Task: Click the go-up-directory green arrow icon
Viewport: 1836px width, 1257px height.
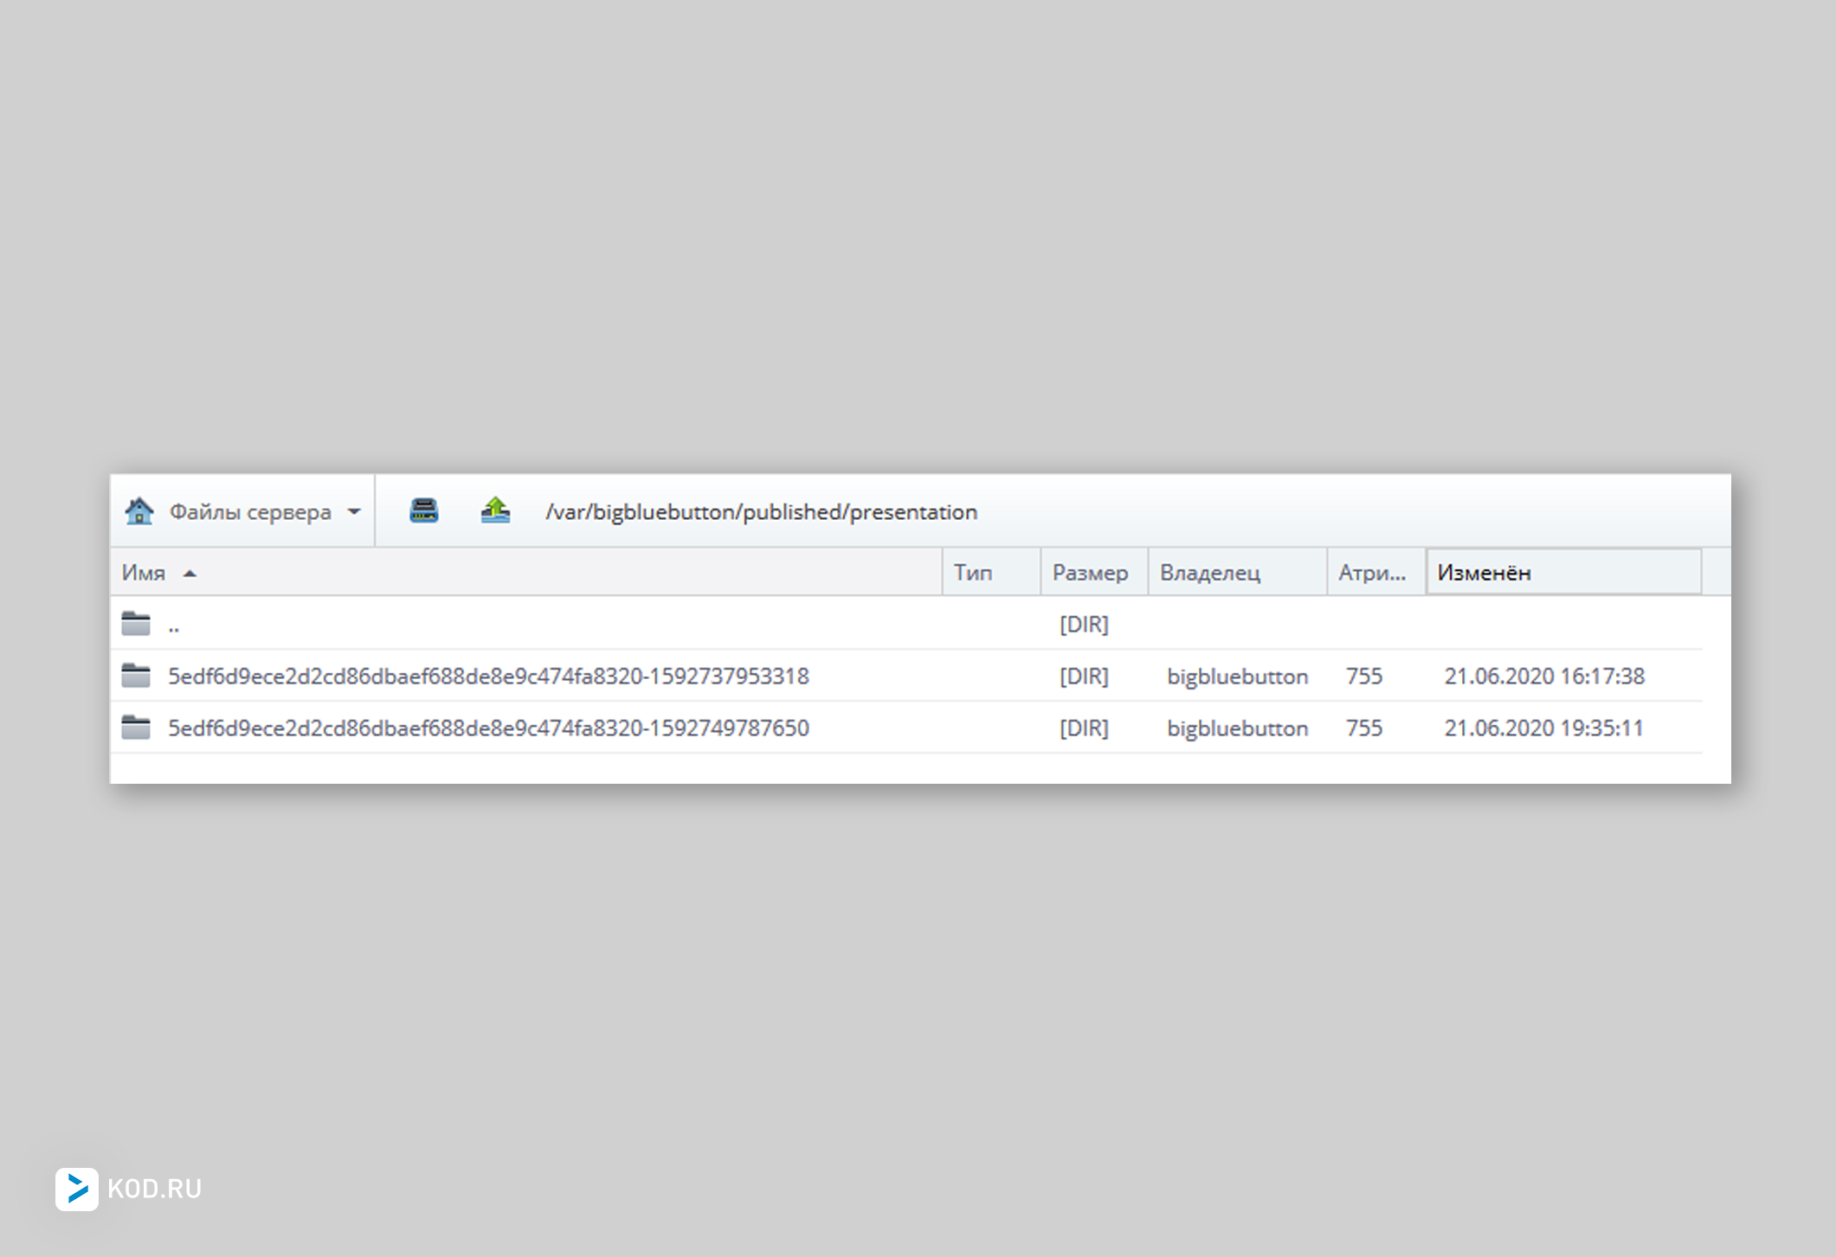Action: click(495, 510)
